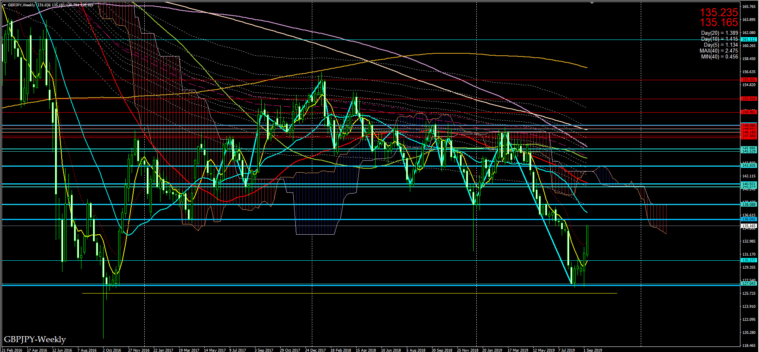759x352 pixels.
Task: Click the 5 Aug 2018 date label
Action: [416, 350]
